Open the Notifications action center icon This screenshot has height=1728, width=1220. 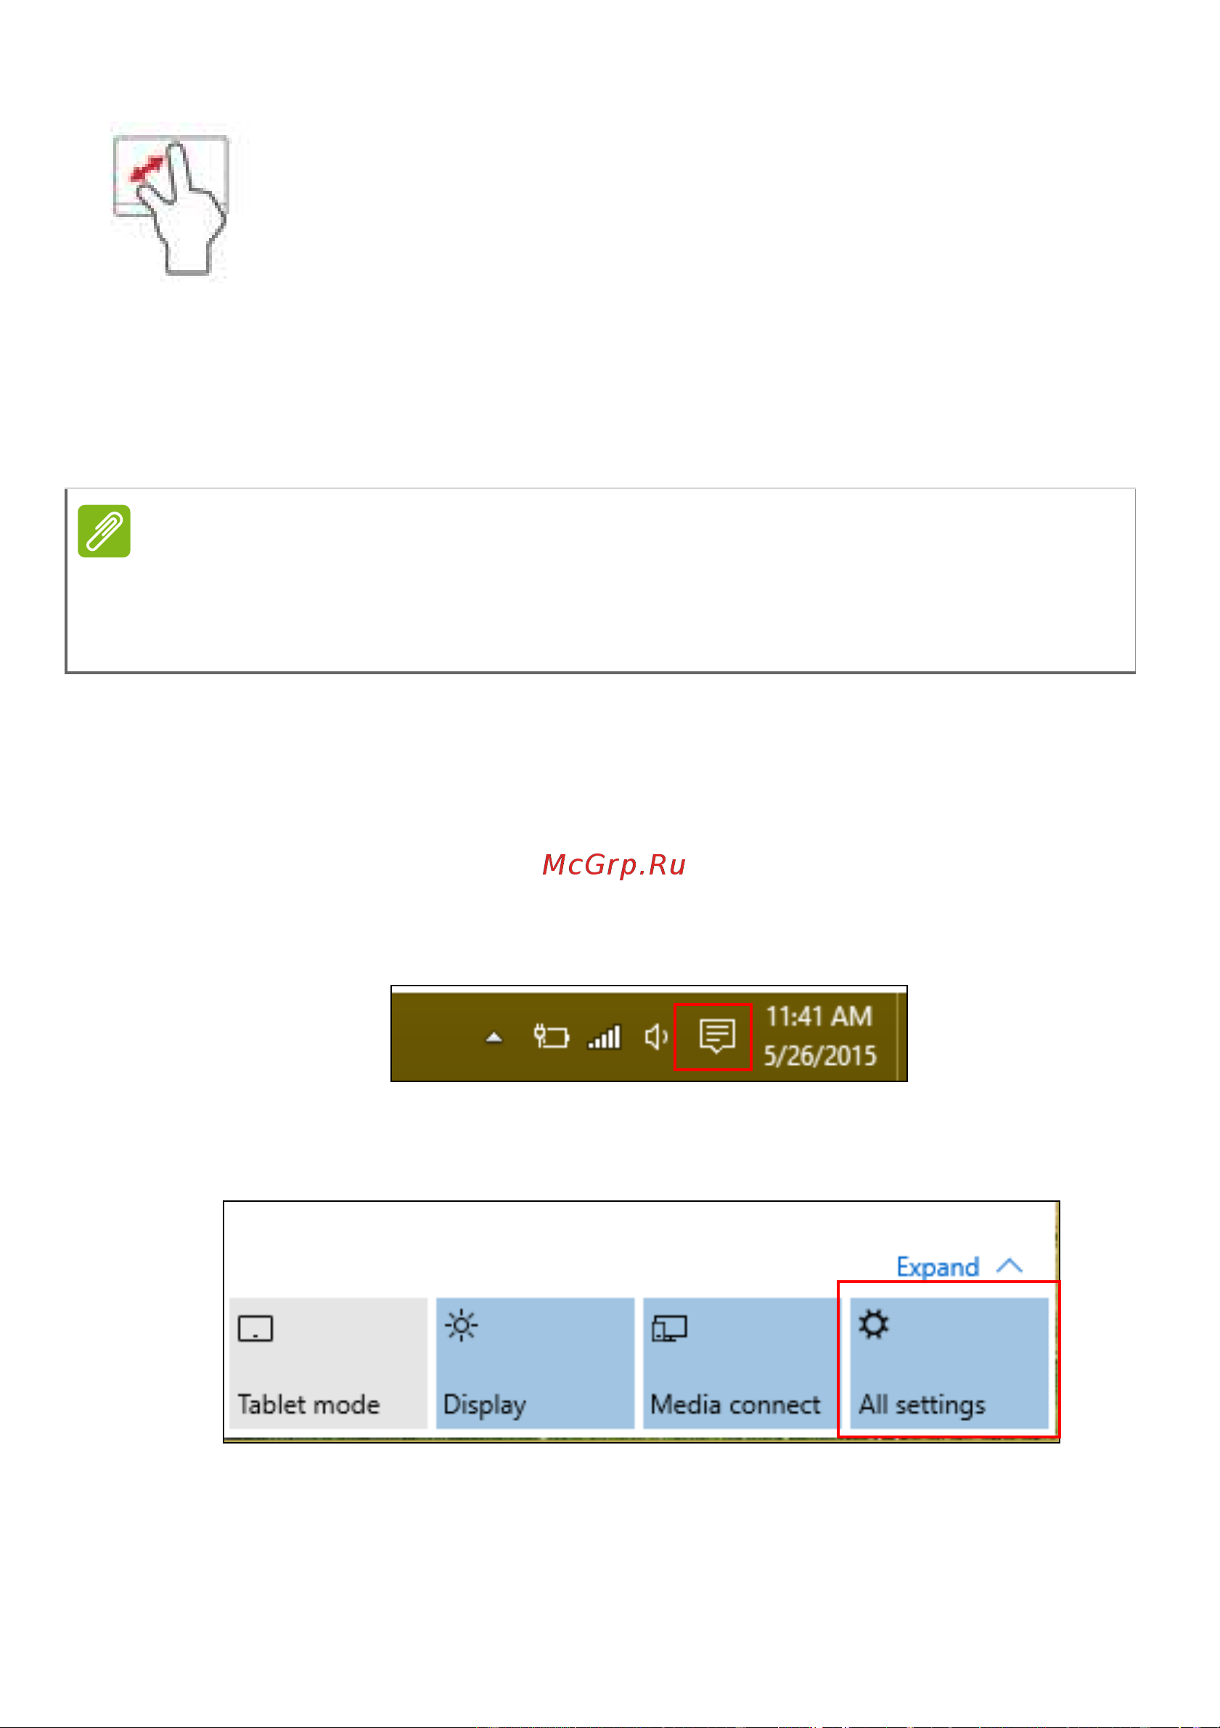(x=716, y=1036)
